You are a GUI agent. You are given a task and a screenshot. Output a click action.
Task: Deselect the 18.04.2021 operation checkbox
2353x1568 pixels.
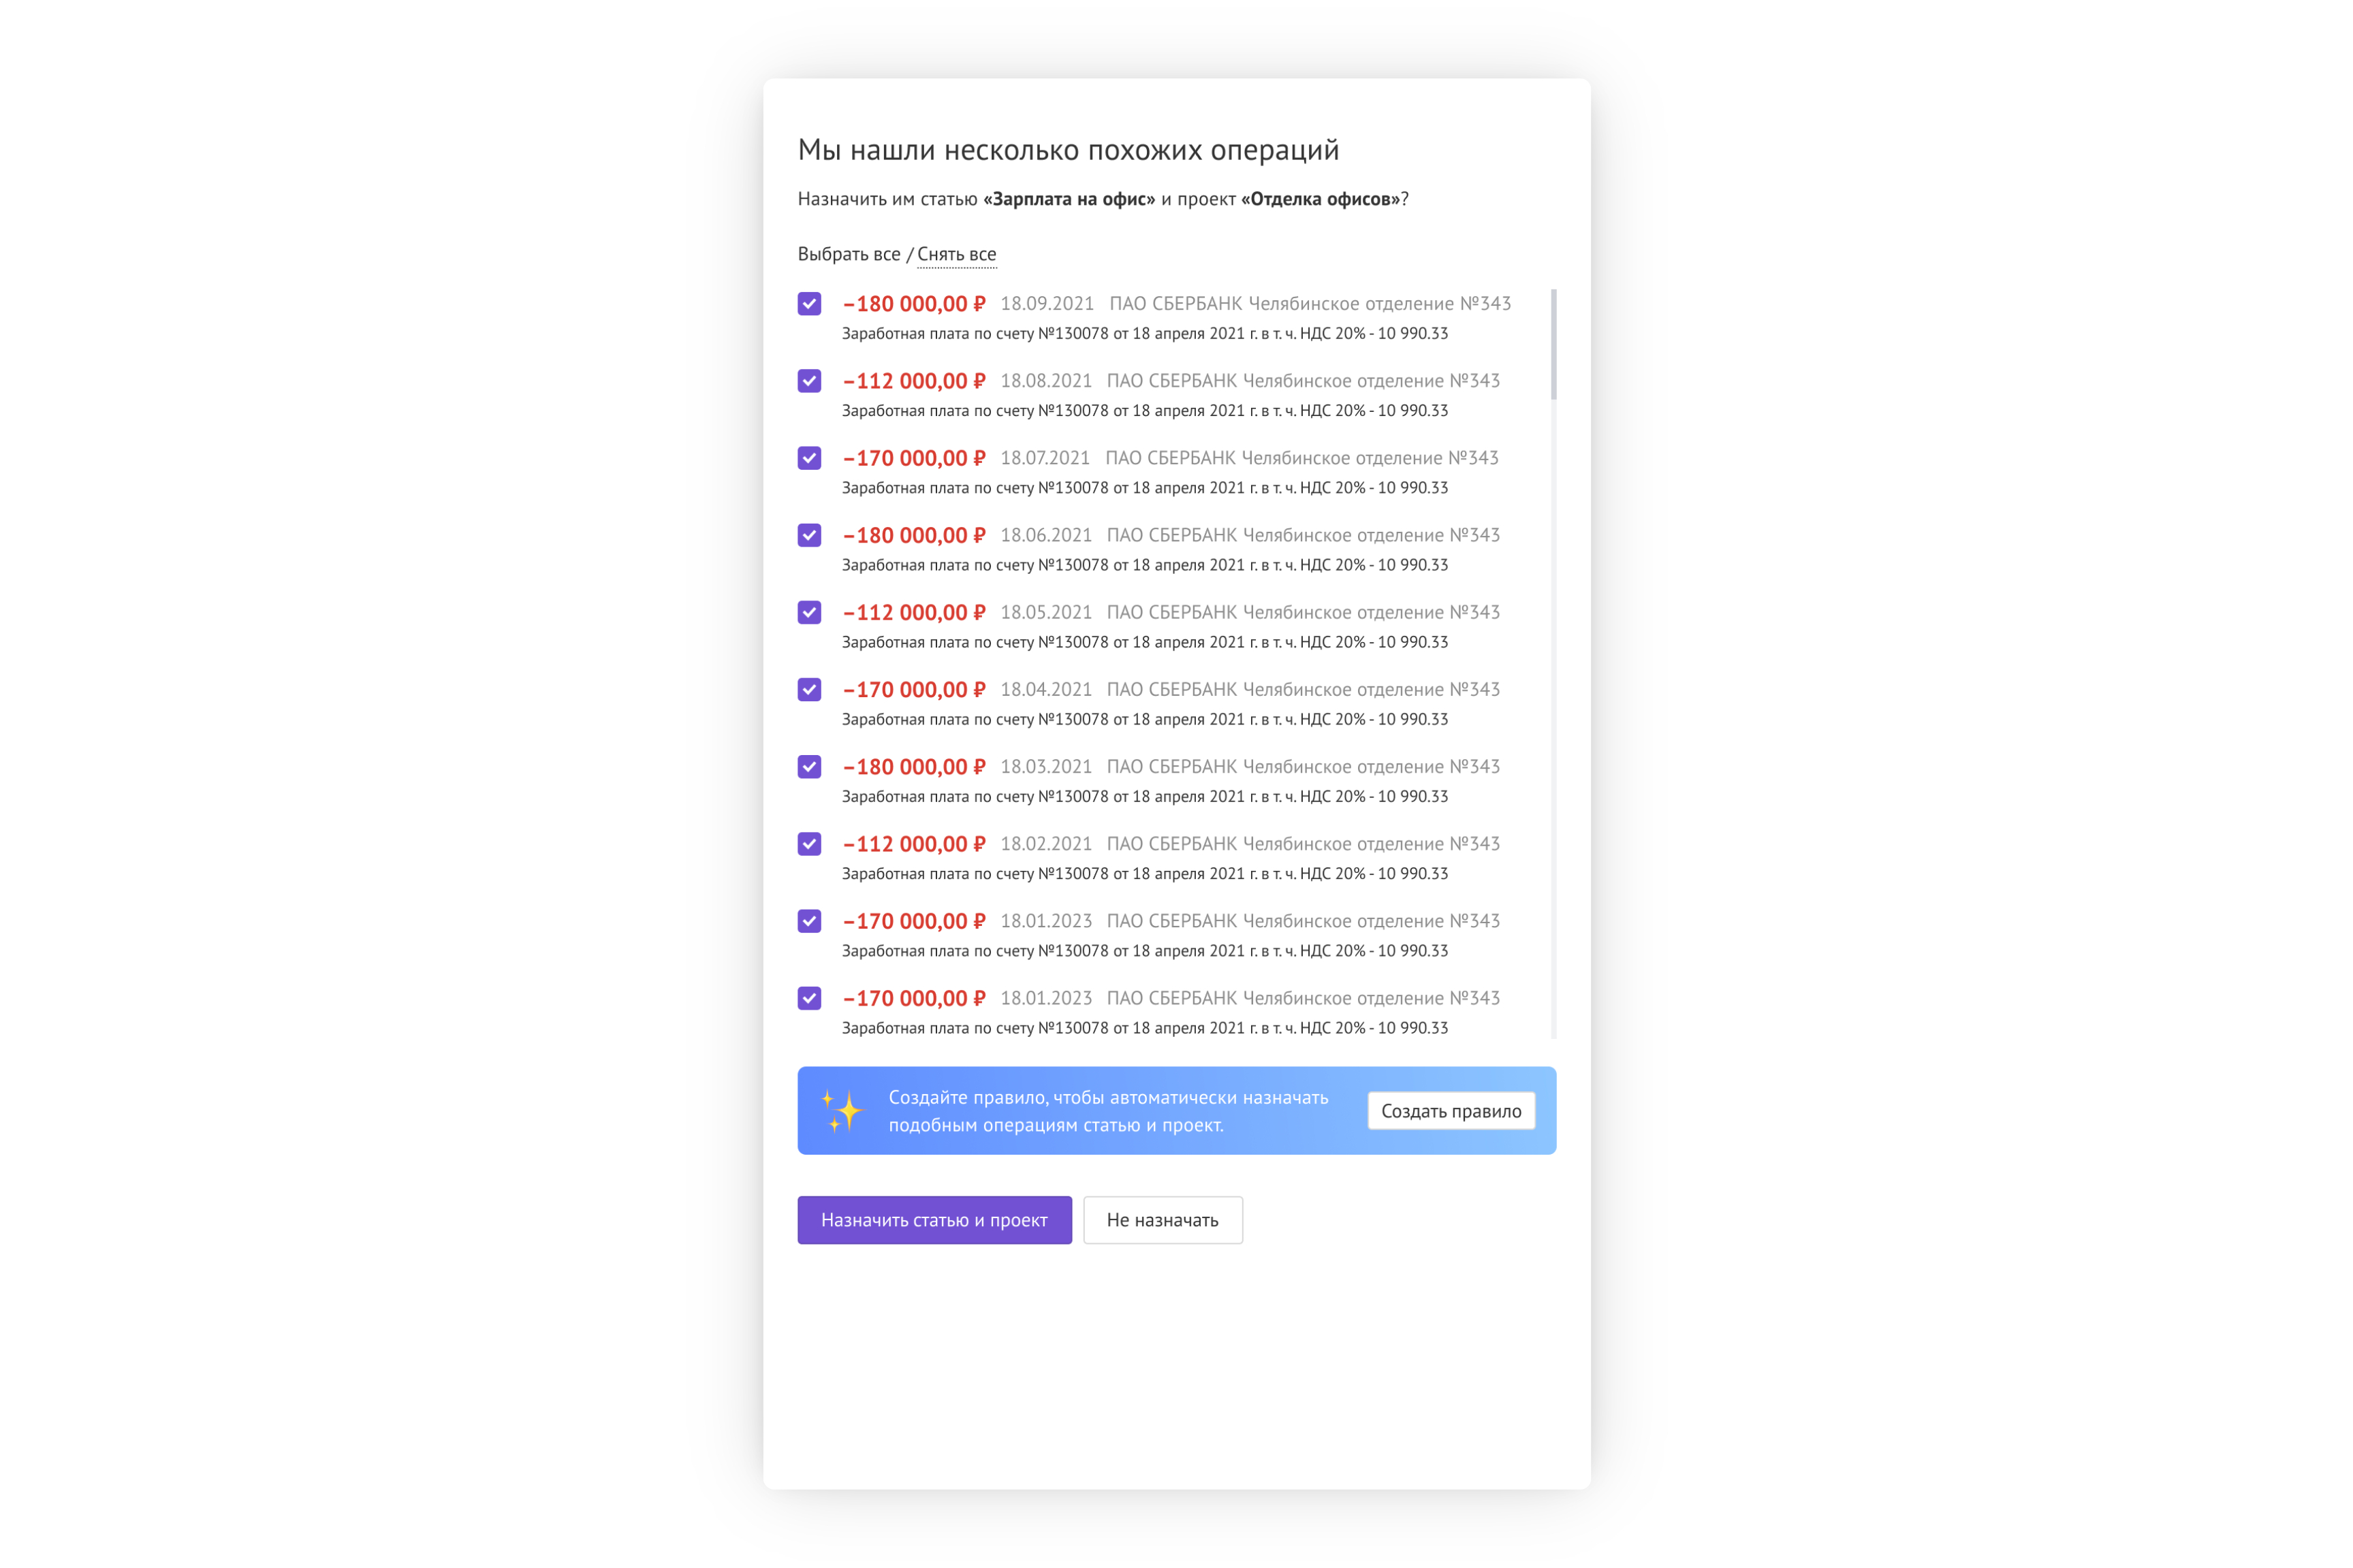tap(809, 689)
